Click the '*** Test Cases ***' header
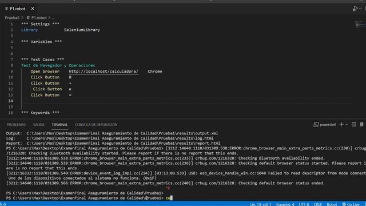Viewport: 366px width, 206px height. pyautogui.click(x=42, y=60)
